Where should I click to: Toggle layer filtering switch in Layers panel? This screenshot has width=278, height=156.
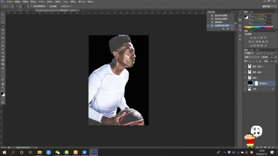click(276, 53)
